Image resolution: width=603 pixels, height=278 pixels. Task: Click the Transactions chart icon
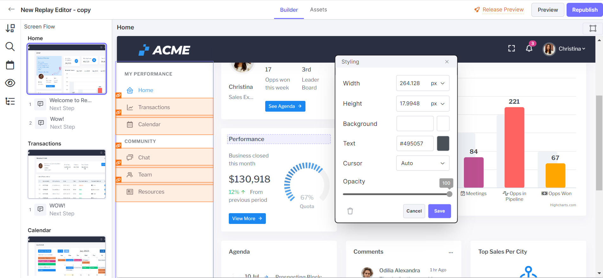pos(130,108)
